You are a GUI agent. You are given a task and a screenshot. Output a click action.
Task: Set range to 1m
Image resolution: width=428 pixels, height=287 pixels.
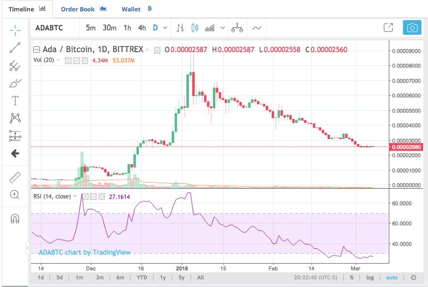coord(80,277)
